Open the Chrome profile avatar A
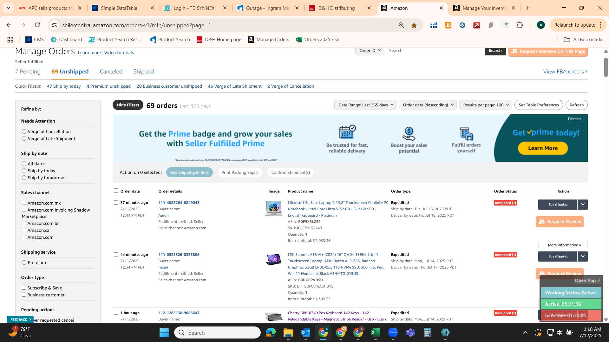Screen dimensions: 609x342 point(541,25)
